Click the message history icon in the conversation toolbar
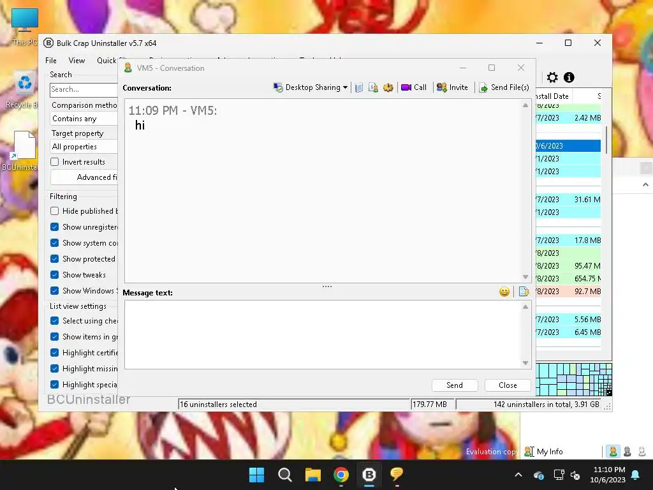Image resolution: width=653 pixels, height=490 pixels. [x=359, y=87]
